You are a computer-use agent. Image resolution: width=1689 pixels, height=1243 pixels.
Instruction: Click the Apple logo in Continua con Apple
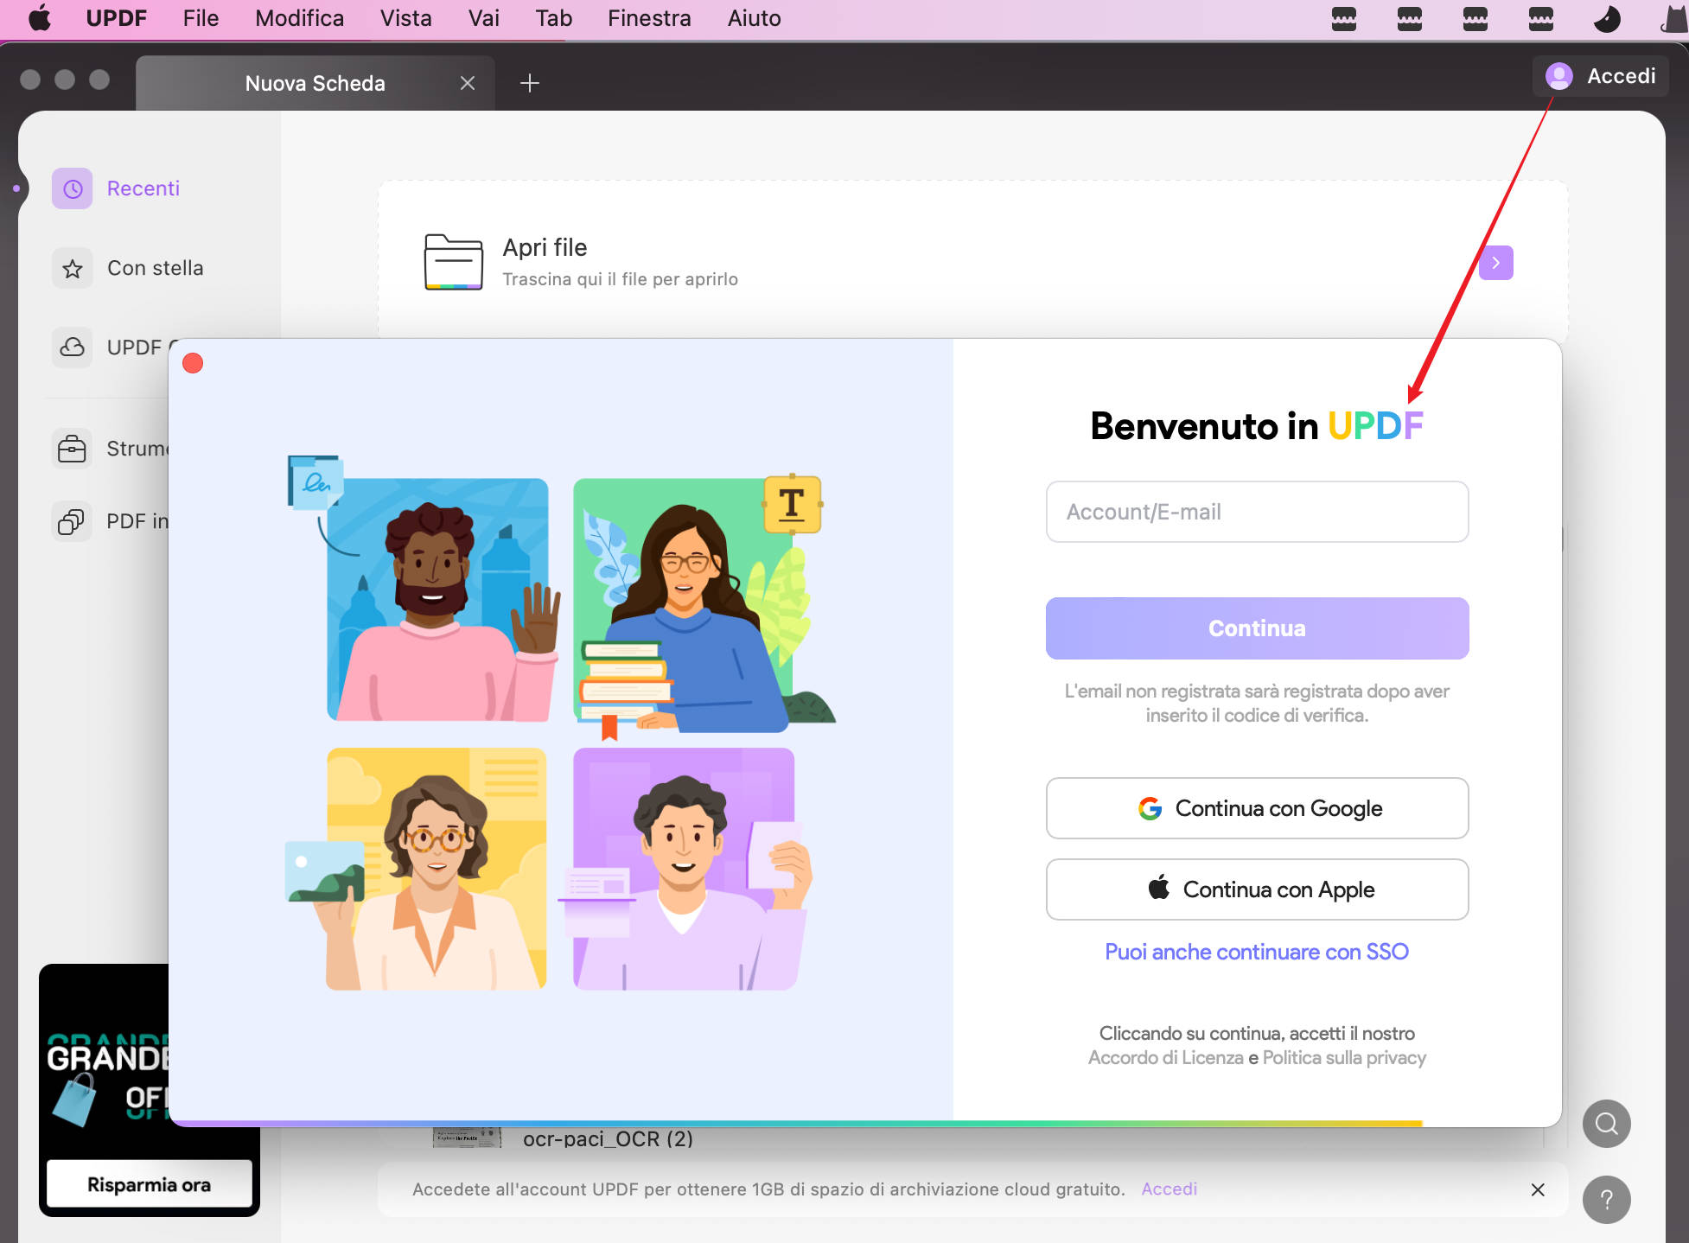tap(1158, 888)
